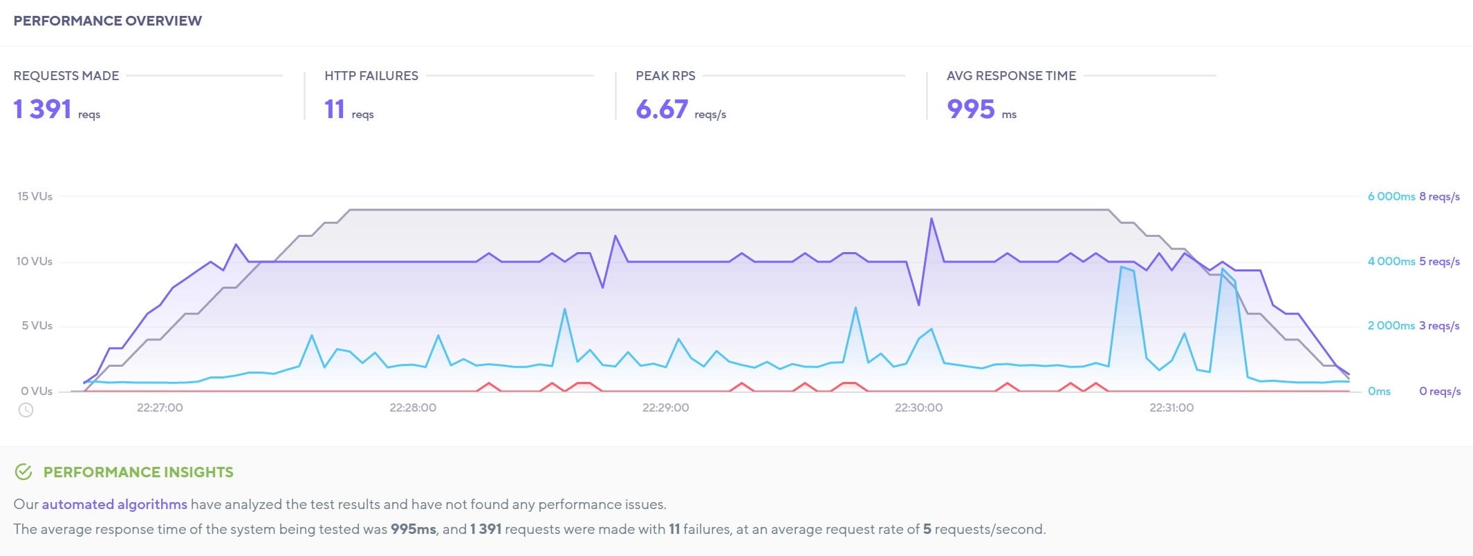The width and height of the screenshot is (1473, 556).
Task: Click the 22:31:00 time marker
Action: coord(1171,408)
